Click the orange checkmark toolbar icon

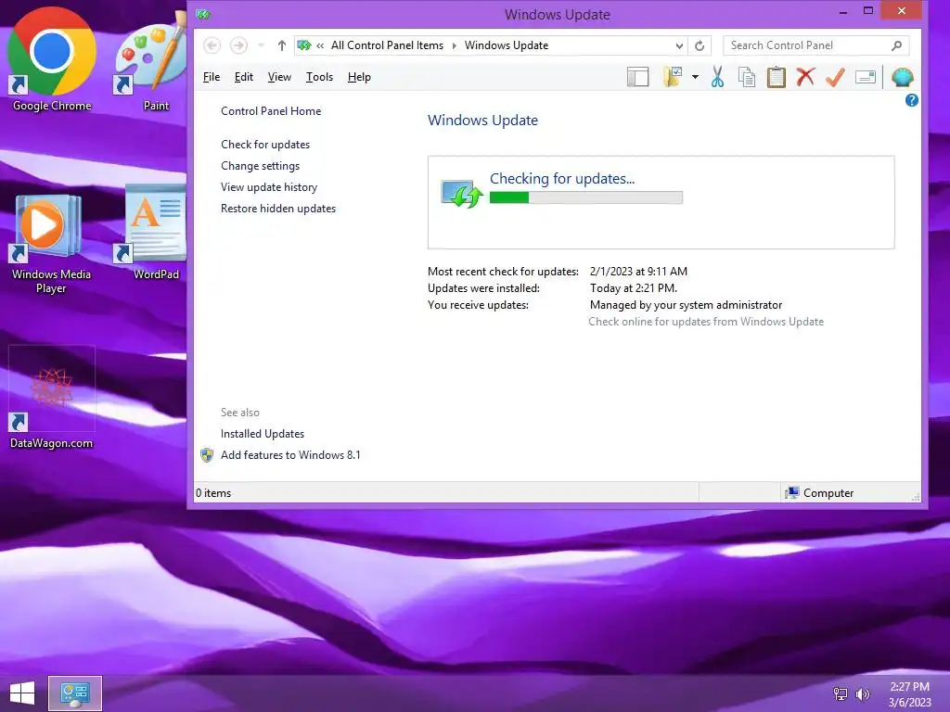point(835,77)
